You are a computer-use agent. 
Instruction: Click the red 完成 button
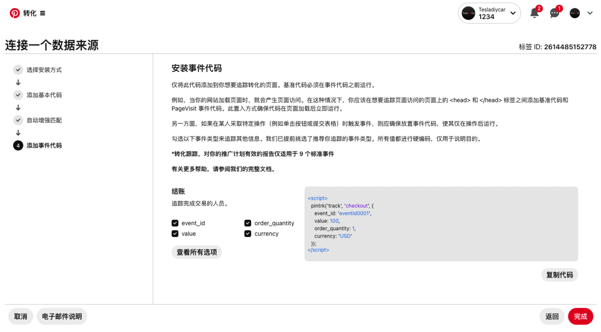click(580, 316)
